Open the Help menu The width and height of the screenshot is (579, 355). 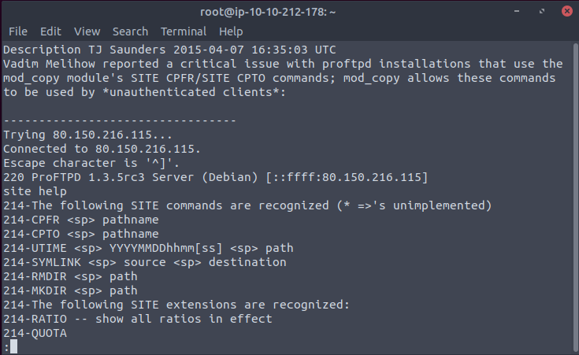point(231,31)
